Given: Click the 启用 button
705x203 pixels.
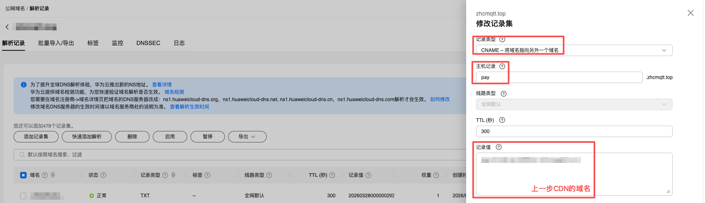Looking at the screenshot, I should [170, 137].
